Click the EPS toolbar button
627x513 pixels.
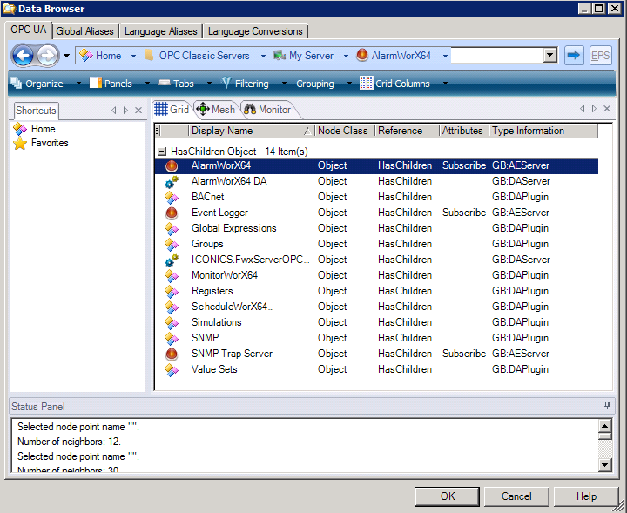click(600, 56)
